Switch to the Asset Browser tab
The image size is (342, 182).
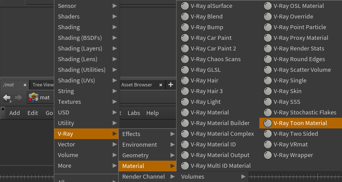pyautogui.click(x=137, y=85)
